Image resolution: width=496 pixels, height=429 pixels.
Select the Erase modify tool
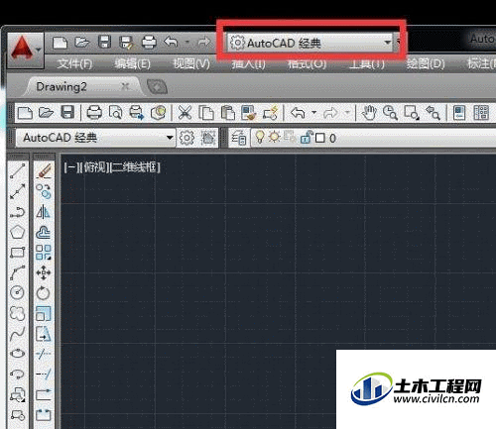click(44, 171)
